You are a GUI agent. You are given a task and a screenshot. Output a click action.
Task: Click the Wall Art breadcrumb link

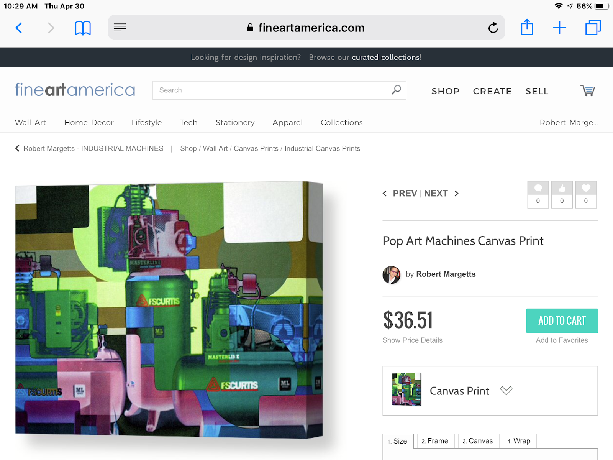coord(215,148)
